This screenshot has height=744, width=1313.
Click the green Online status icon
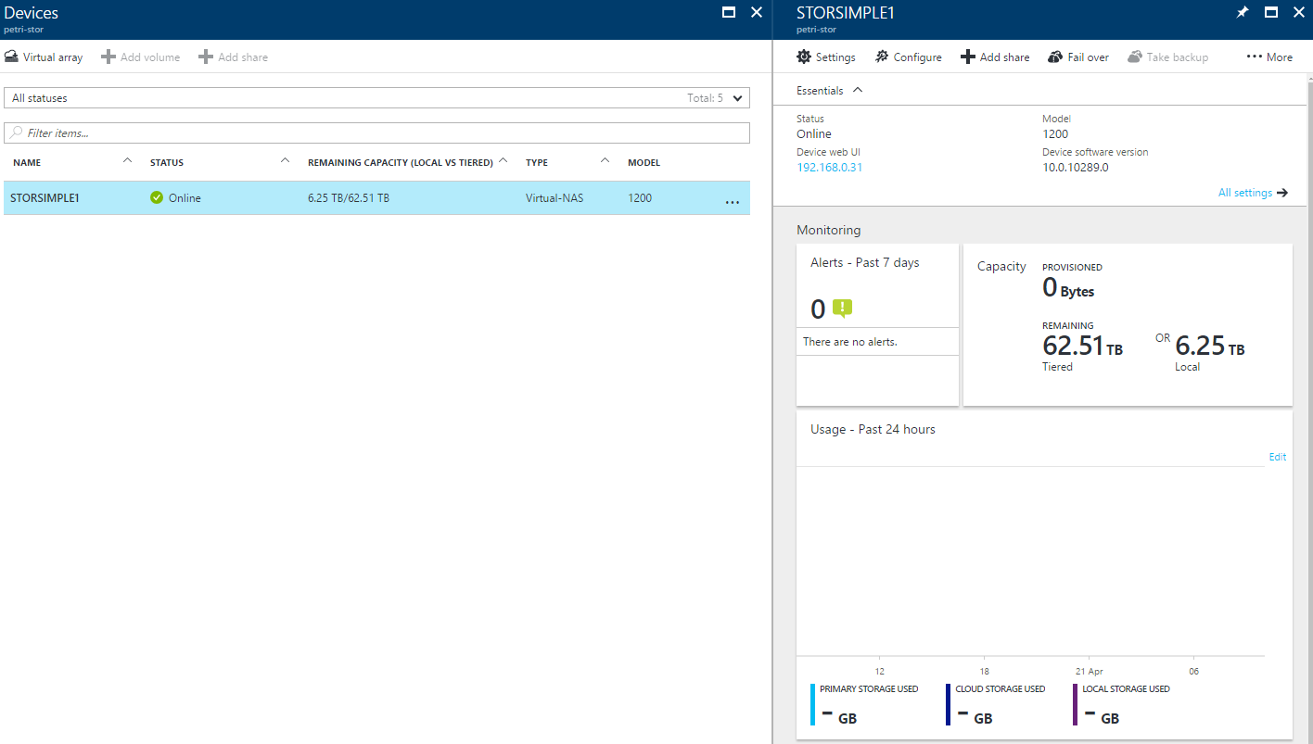click(x=157, y=197)
